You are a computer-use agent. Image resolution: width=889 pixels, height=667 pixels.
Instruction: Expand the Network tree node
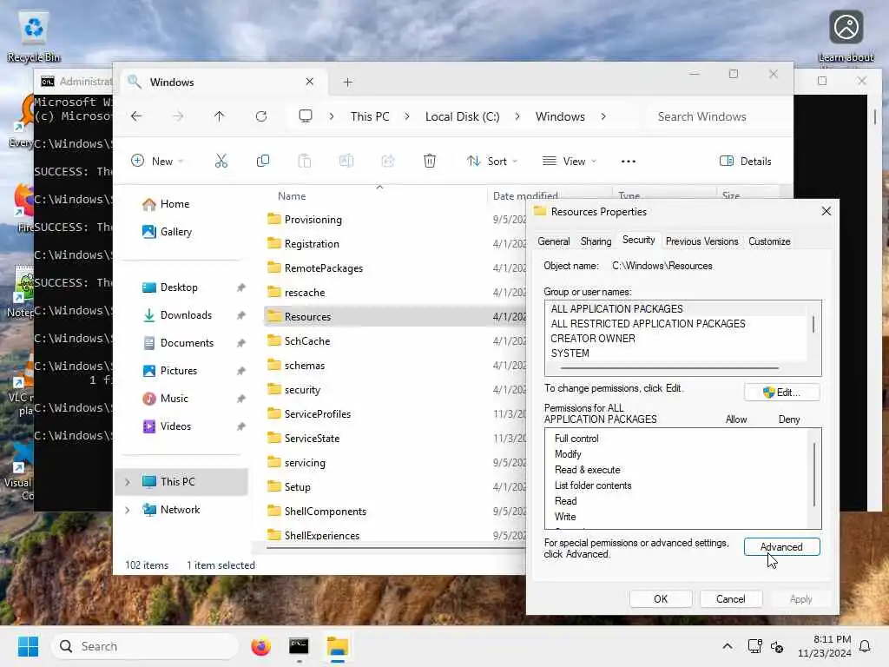(127, 510)
